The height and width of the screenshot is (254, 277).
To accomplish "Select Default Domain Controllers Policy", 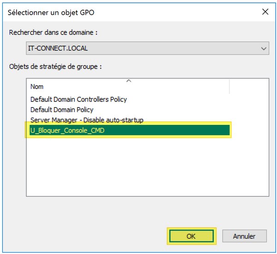I will point(78,99).
